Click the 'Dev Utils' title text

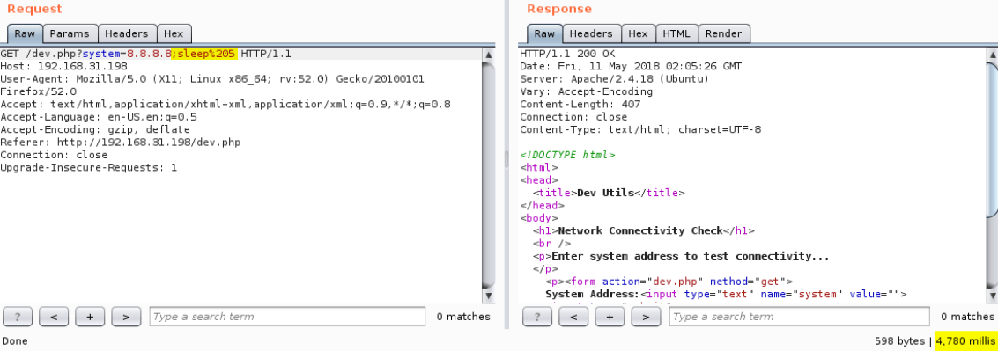click(x=605, y=194)
